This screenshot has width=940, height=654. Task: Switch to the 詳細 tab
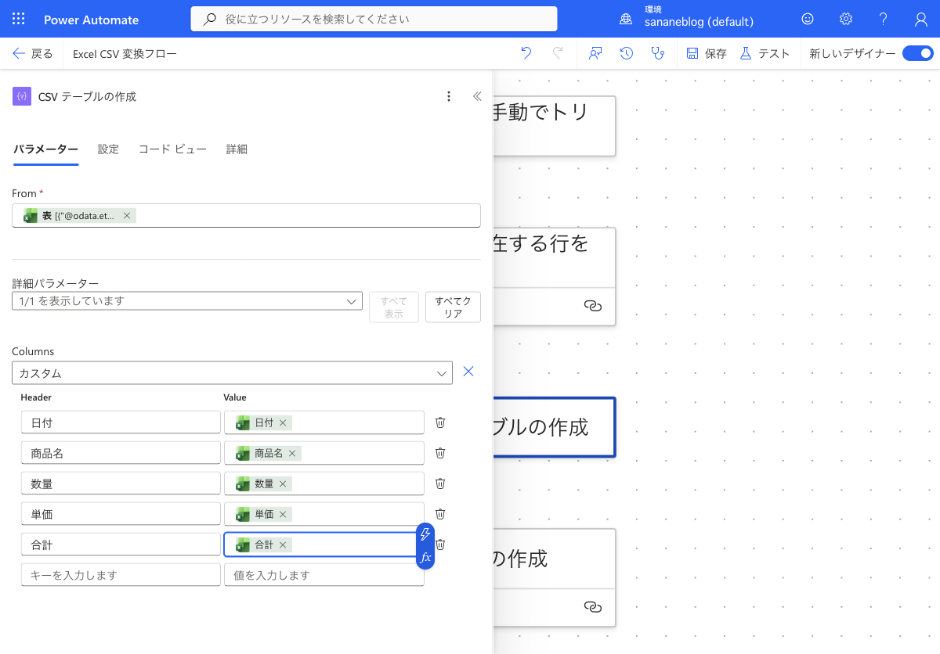click(x=237, y=149)
